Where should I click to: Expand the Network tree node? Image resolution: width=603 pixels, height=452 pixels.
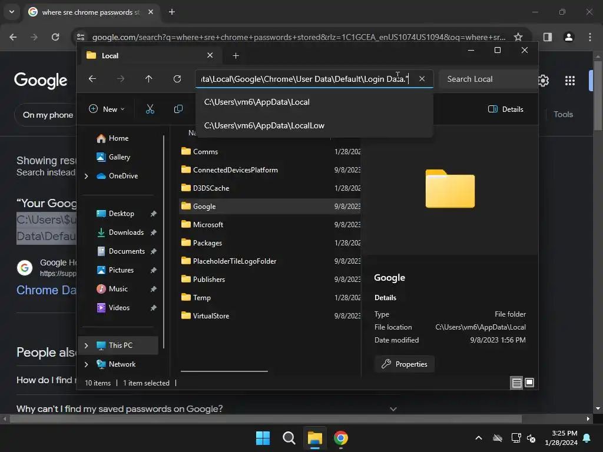tap(87, 364)
